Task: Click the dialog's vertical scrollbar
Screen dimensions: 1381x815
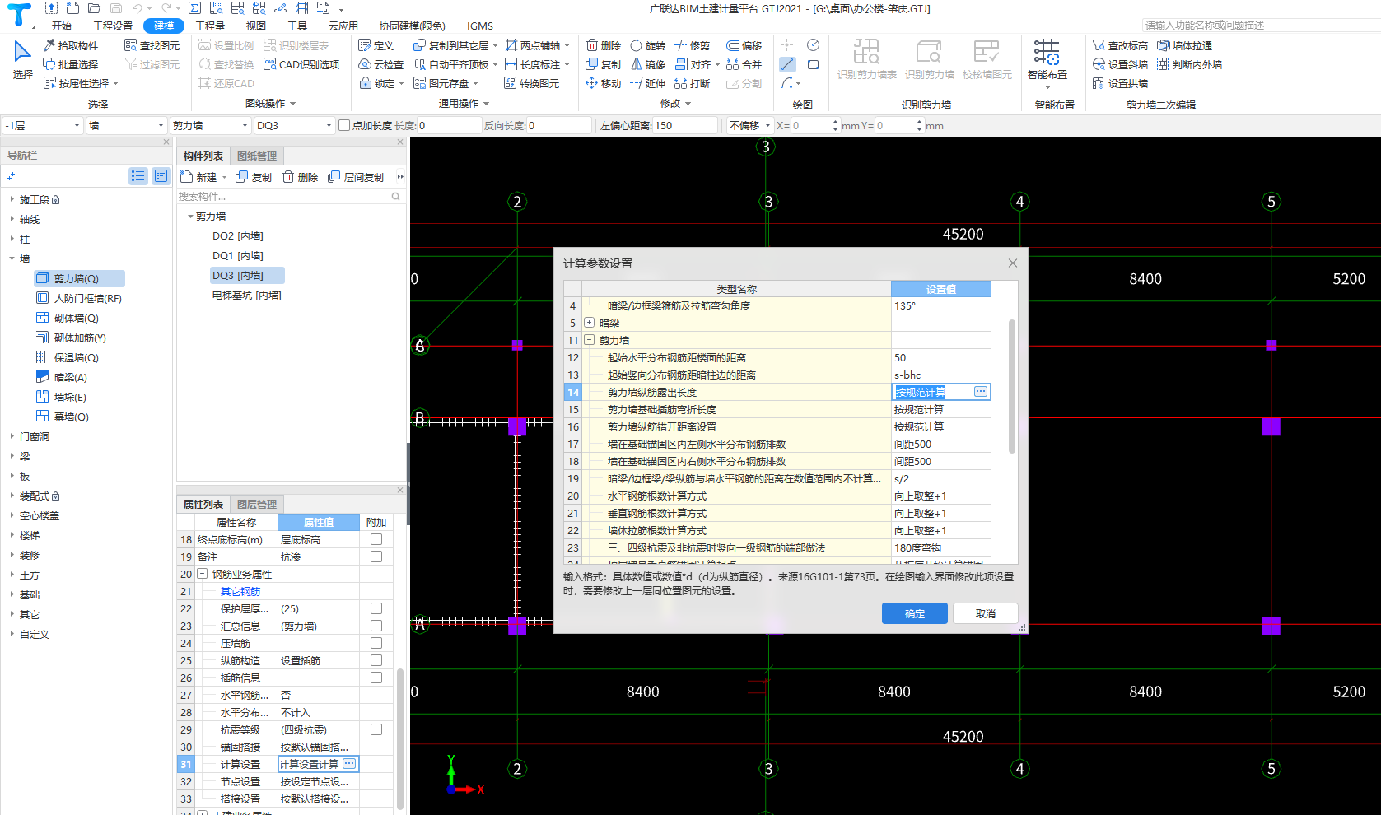Action: click(x=1012, y=386)
